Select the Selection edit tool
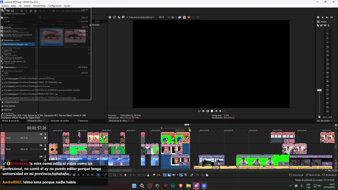Viewport: 338px width, 190px height. pyautogui.click(x=110, y=175)
